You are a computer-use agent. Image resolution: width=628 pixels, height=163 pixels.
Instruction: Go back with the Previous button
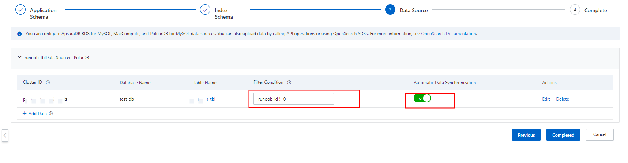pyautogui.click(x=526, y=135)
